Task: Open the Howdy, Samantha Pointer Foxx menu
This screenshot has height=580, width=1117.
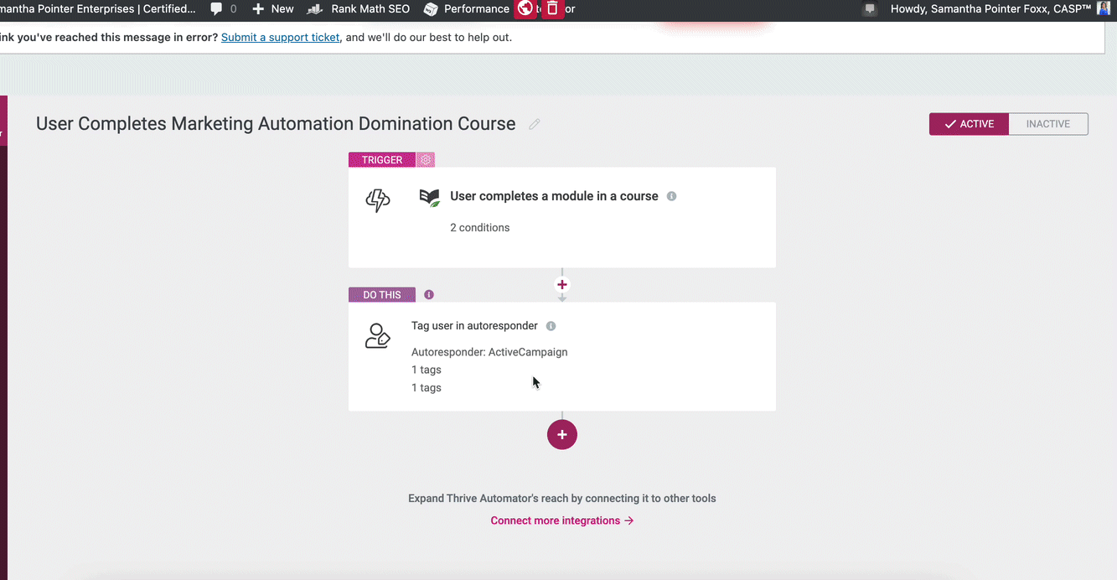Action: (992, 9)
